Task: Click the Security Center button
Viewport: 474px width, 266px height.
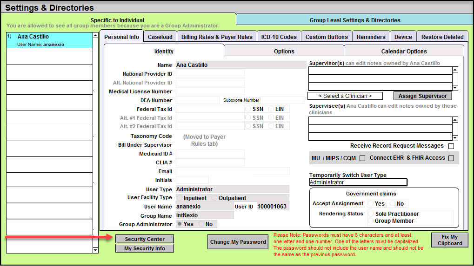Action: click(x=145, y=239)
